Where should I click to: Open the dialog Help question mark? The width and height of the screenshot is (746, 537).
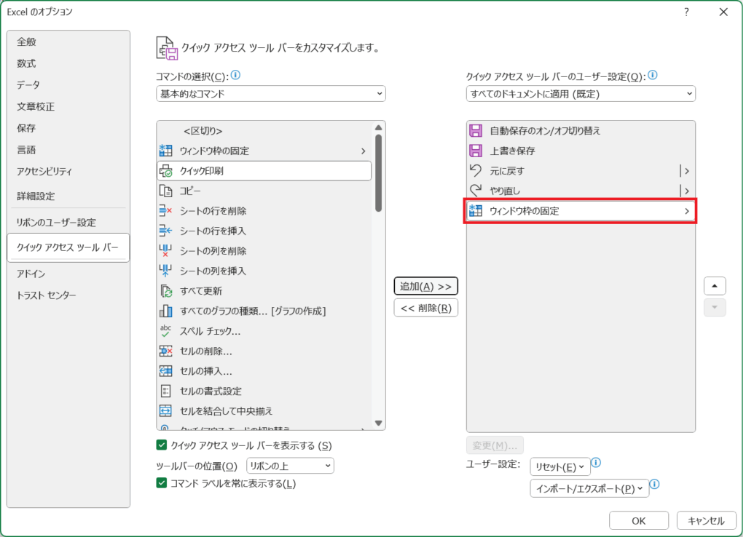[686, 12]
